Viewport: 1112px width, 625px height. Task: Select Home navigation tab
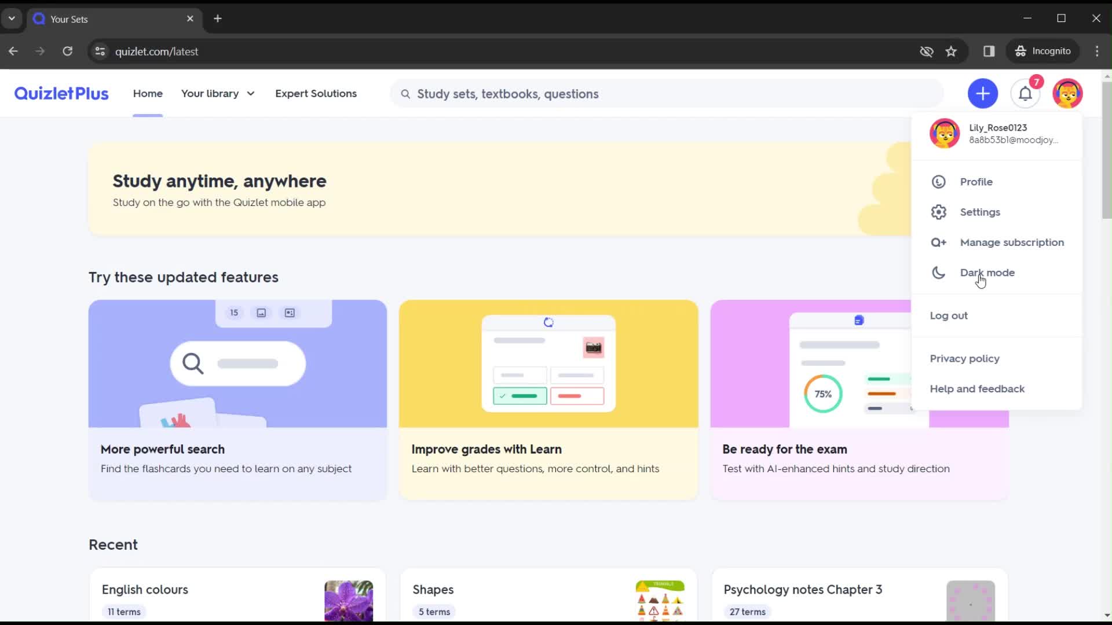(147, 93)
